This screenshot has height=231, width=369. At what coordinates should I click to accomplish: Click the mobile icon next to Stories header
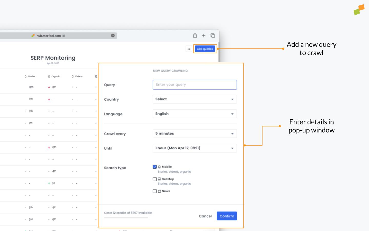tap(25, 76)
